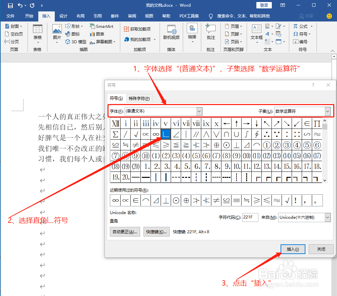337x296 pixels.
Task: Pick the ⊕ symbol from recently used symbols
Action: (x=186, y=200)
